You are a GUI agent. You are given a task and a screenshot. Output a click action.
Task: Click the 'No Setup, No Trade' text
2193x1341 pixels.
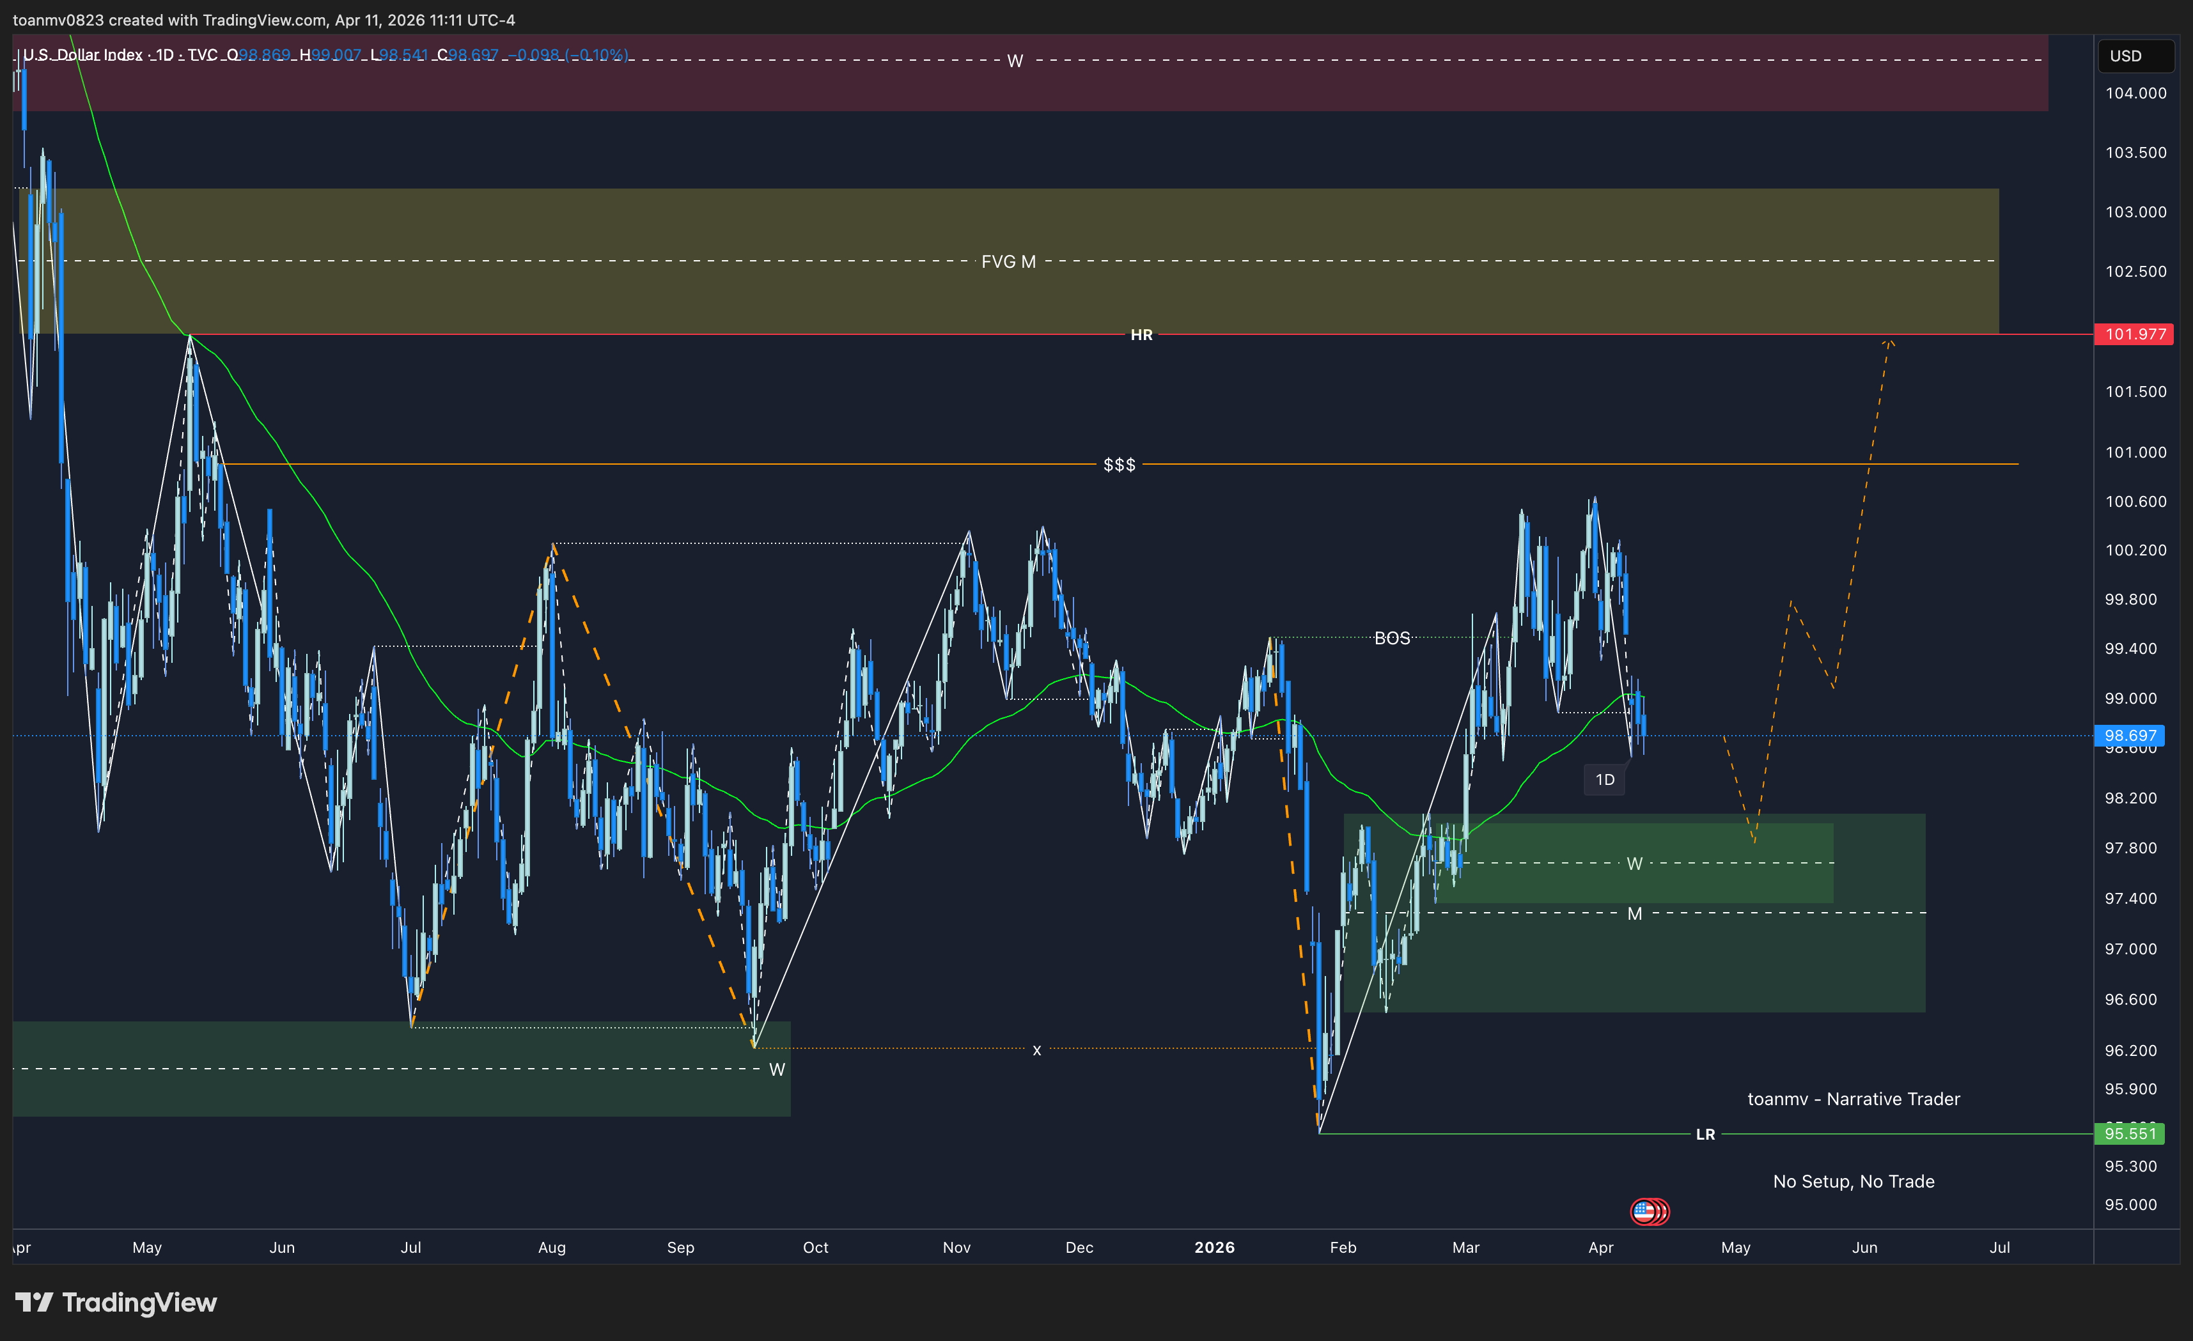[x=1853, y=1182]
